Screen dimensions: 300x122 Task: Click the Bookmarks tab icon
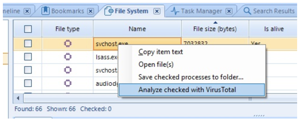(46, 11)
